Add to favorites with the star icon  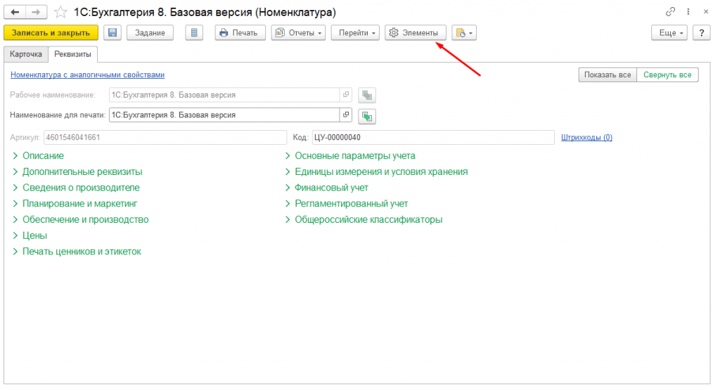coord(60,13)
